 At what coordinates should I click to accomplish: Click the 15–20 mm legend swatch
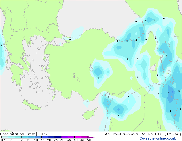45,137
